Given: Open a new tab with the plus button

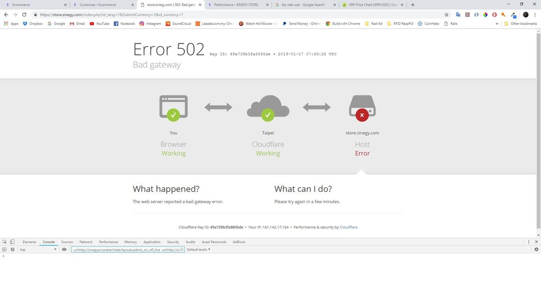Looking at the screenshot, I should 412,5.
